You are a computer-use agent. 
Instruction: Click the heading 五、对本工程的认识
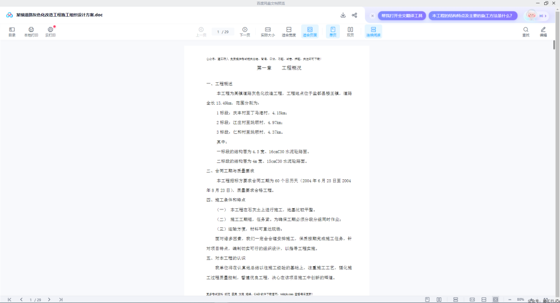tap(226, 258)
